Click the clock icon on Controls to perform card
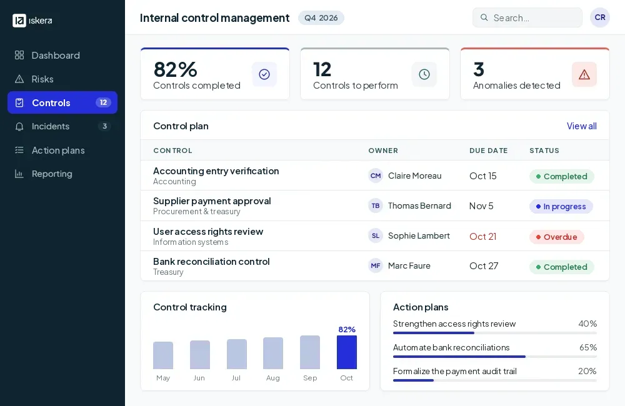 [x=424, y=74]
